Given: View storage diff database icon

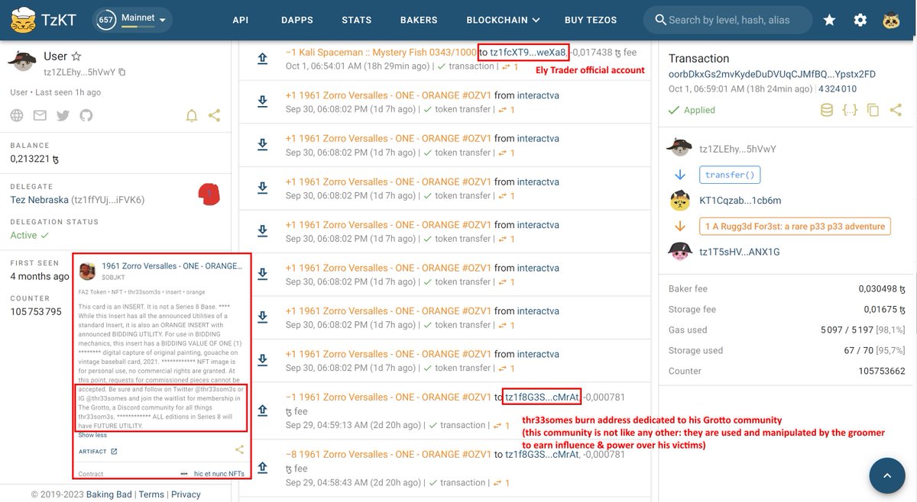Looking at the screenshot, I should tap(827, 110).
